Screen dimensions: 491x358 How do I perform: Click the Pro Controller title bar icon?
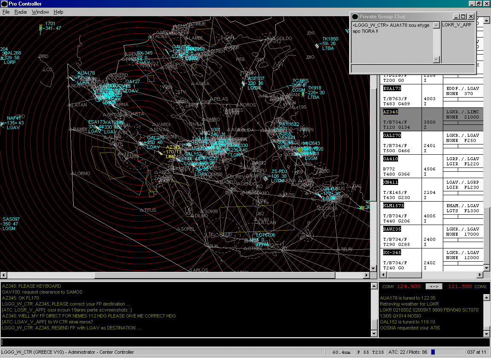coord(4,4)
